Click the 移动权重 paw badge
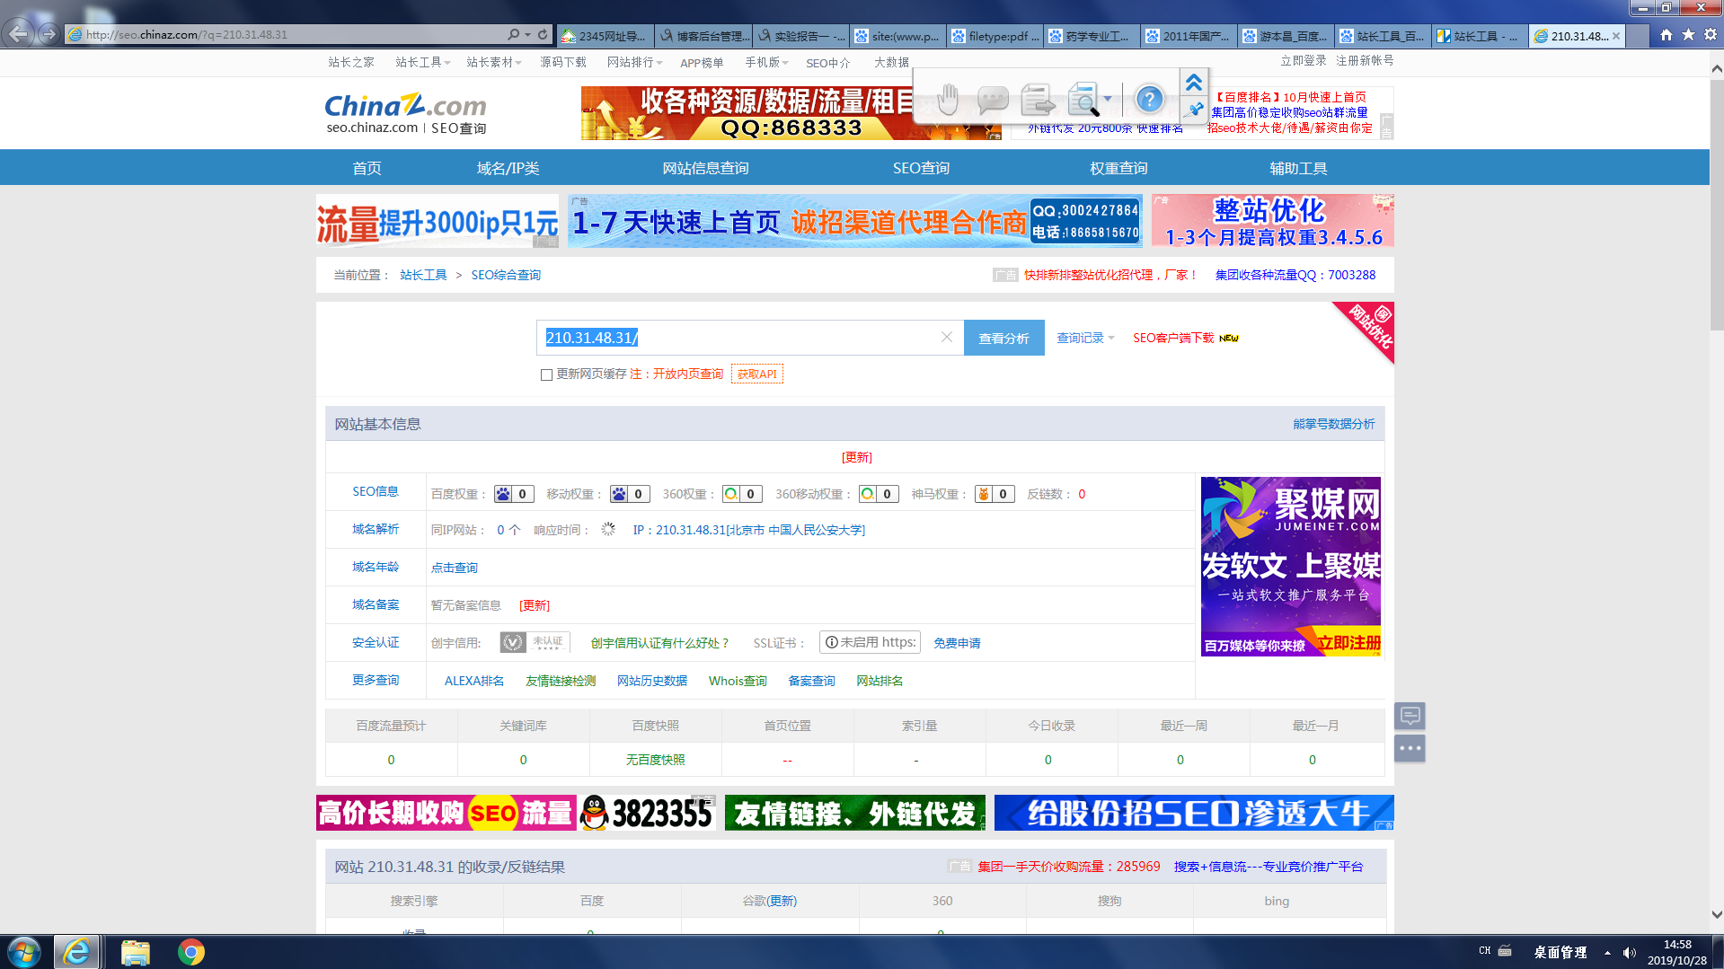The image size is (1724, 969). tap(630, 494)
